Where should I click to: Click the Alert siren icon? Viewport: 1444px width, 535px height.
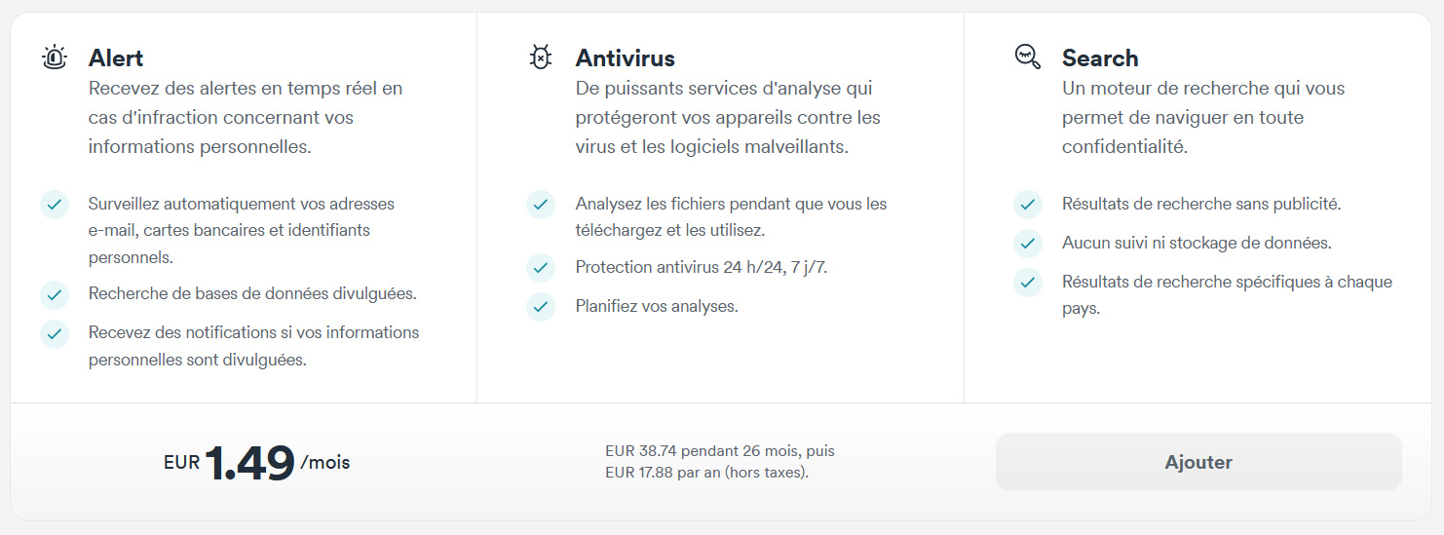click(x=55, y=57)
